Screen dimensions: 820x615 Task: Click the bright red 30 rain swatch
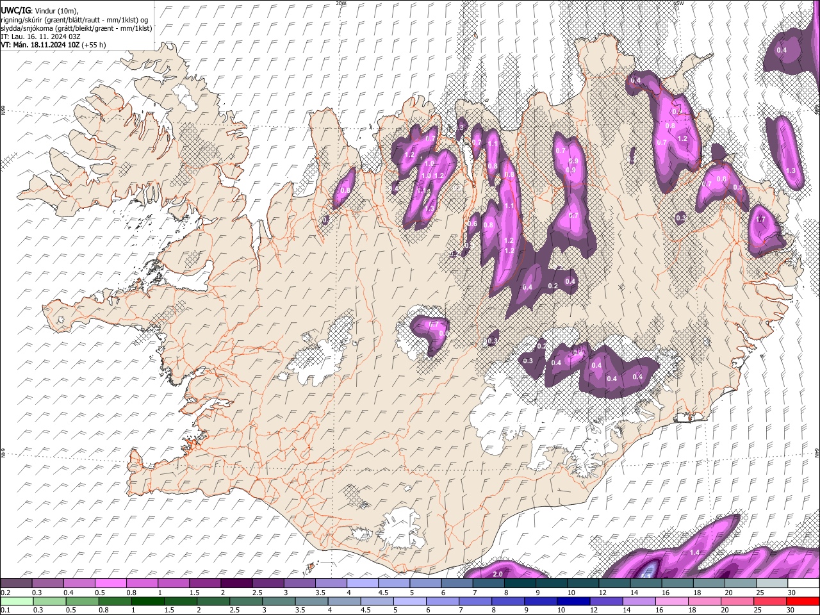803,601
